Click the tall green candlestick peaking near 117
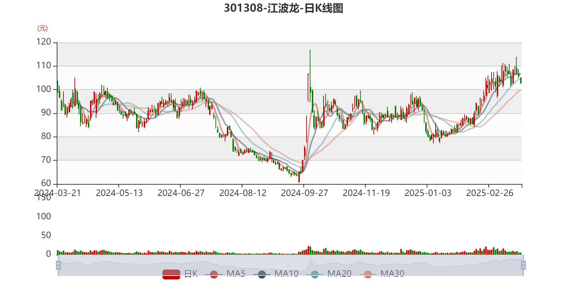This screenshot has width=567, height=283. coord(310,76)
